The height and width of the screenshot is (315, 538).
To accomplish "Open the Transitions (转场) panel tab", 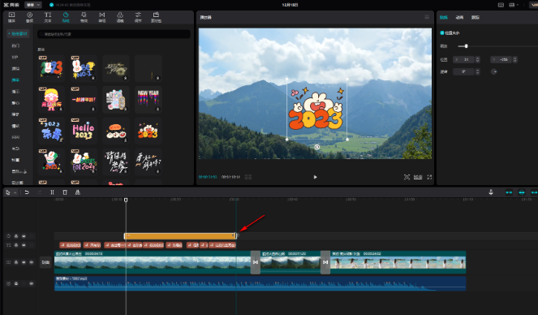I will (102, 17).
